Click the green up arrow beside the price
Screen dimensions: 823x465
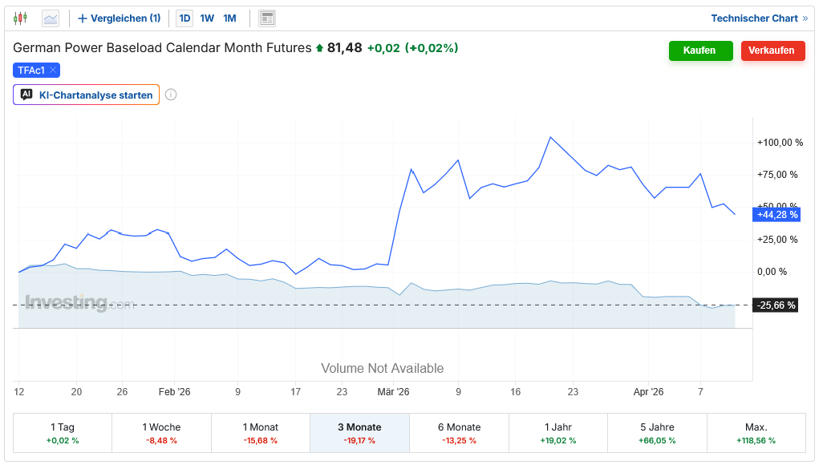click(319, 48)
